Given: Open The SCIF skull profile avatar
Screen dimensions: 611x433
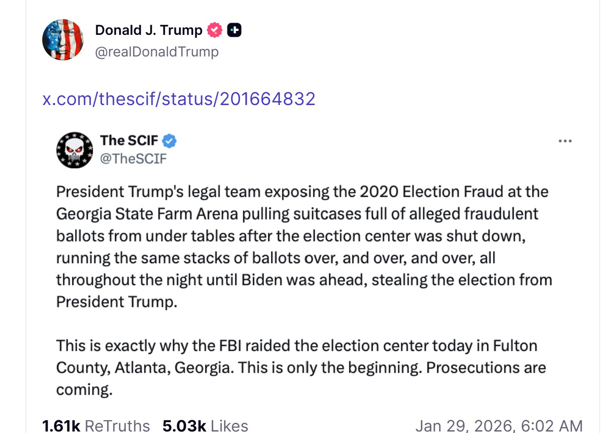Looking at the screenshot, I should (75, 150).
